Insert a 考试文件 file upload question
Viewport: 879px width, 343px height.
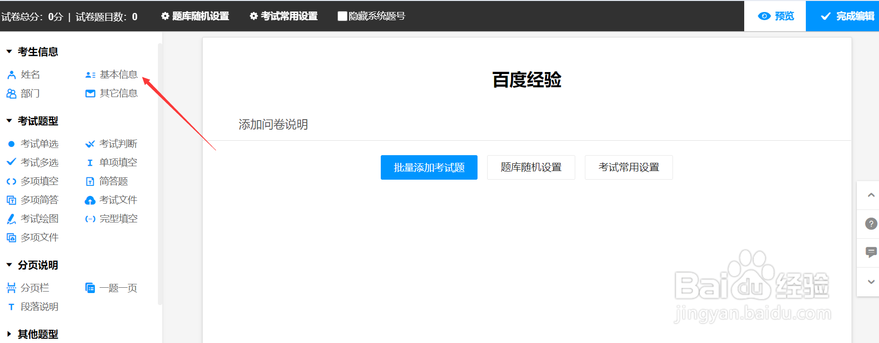coord(111,200)
